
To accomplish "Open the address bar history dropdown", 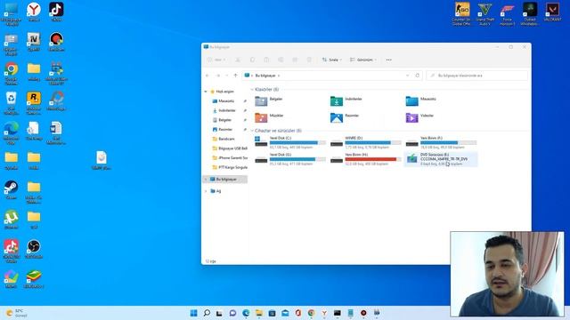I will click(407, 76).
